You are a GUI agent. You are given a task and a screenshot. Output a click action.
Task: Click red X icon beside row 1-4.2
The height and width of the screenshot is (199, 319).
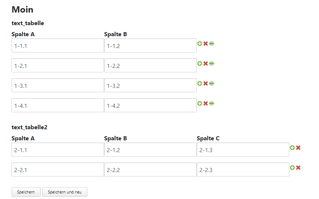pos(206,103)
